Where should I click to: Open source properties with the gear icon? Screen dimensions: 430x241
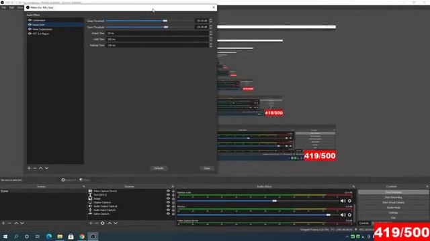[103, 223]
